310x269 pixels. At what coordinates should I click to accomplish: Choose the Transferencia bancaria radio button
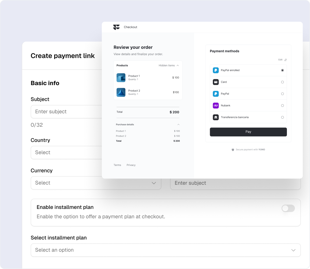282,117
